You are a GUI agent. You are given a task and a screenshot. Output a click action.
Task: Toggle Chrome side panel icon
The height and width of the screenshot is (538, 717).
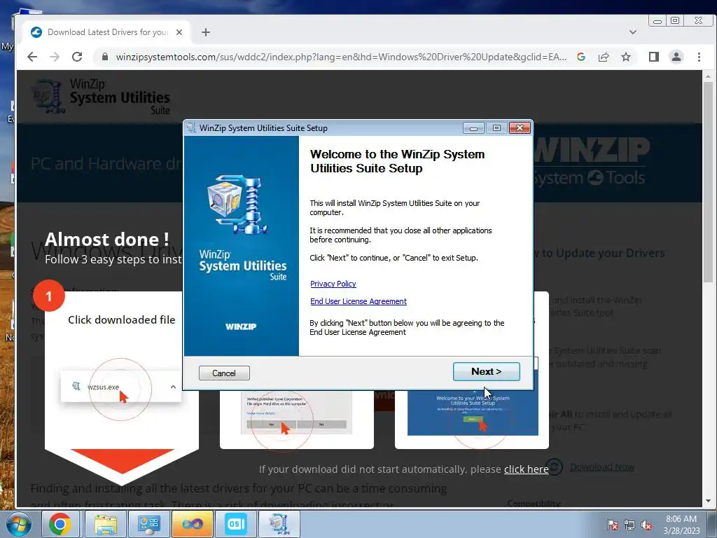click(654, 57)
